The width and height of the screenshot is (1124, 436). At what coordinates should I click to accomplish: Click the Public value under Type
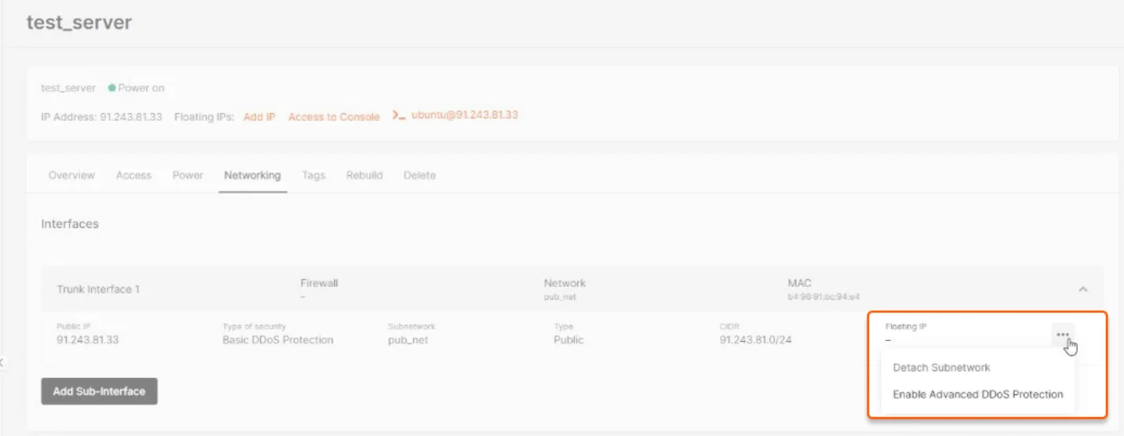pos(569,340)
